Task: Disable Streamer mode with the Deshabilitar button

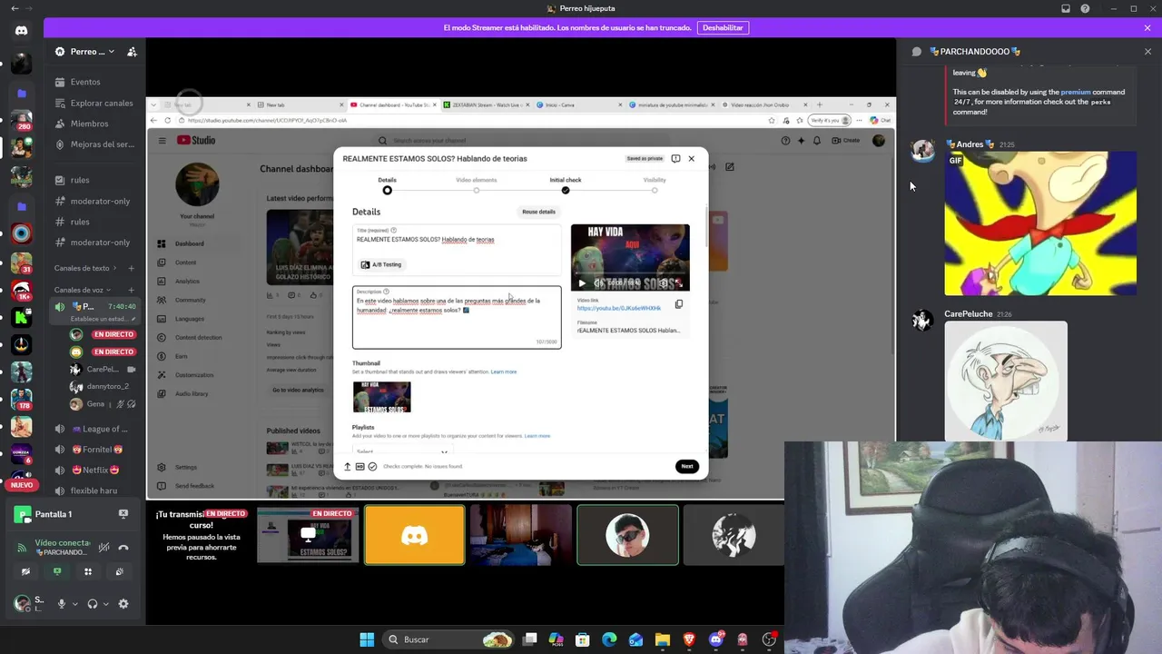Action: tap(723, 28)
